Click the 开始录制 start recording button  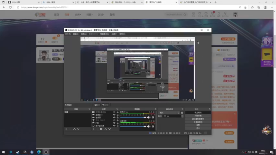(198, 116)
